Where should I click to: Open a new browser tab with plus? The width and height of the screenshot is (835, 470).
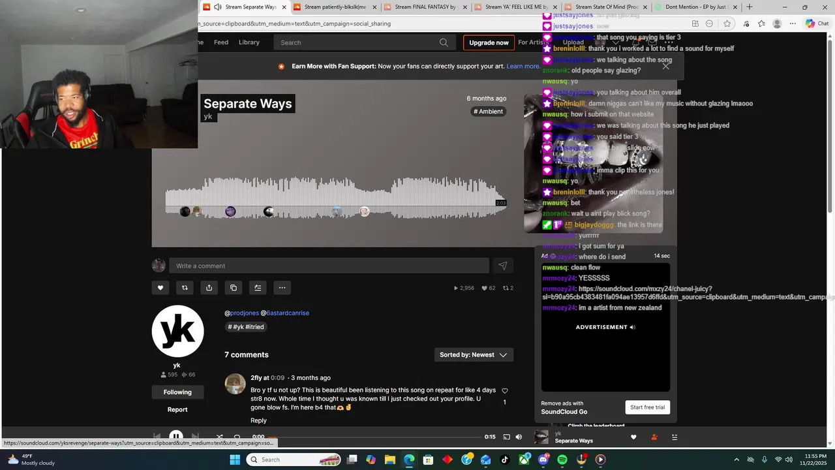(750, 7)
